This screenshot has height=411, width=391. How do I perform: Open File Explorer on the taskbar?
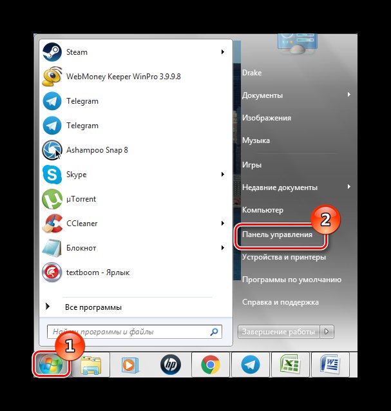91,365
